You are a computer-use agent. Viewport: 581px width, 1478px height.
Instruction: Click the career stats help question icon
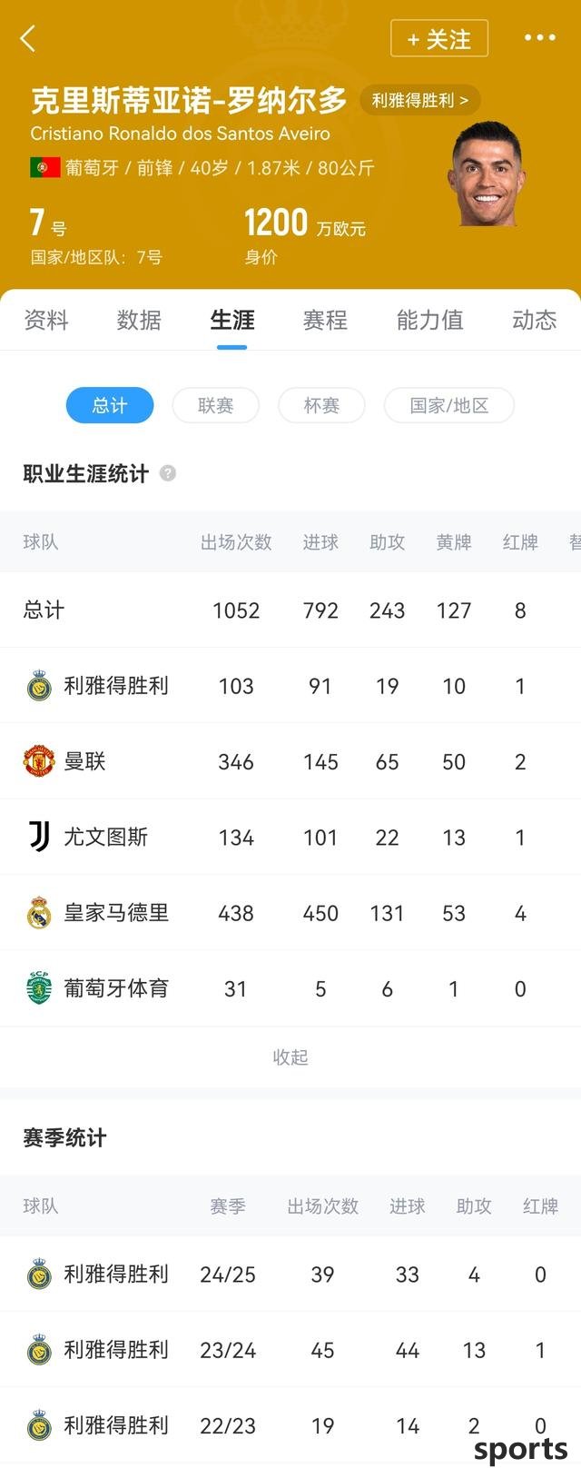(168, 473)
